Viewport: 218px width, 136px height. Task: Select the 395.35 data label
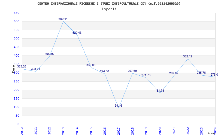tap(49, 54)
